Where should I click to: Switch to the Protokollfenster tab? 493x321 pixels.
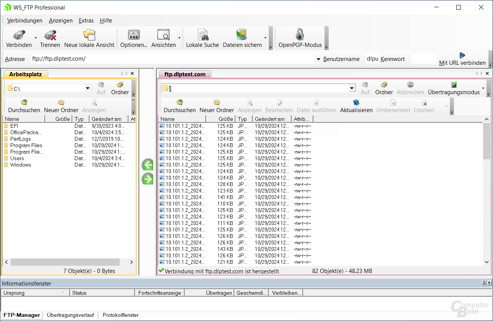pos(120,315)
